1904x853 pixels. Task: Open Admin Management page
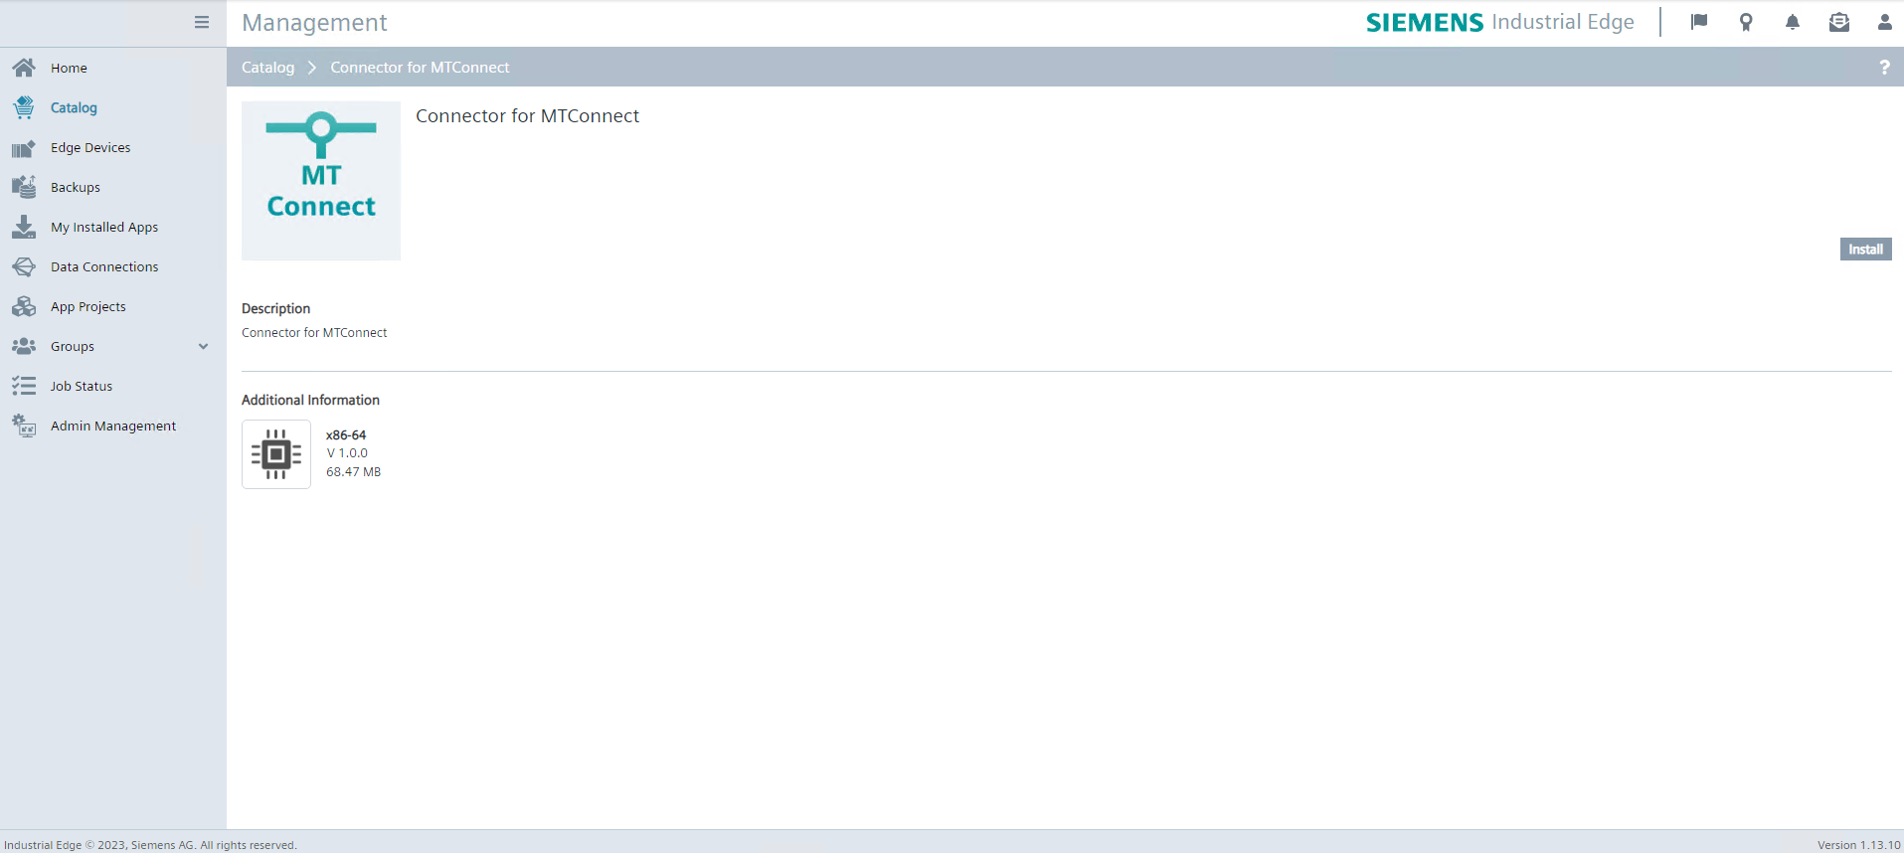[113, 426]
